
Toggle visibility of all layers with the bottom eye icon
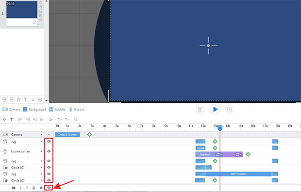pyautogui.click(x=49, y=188)
